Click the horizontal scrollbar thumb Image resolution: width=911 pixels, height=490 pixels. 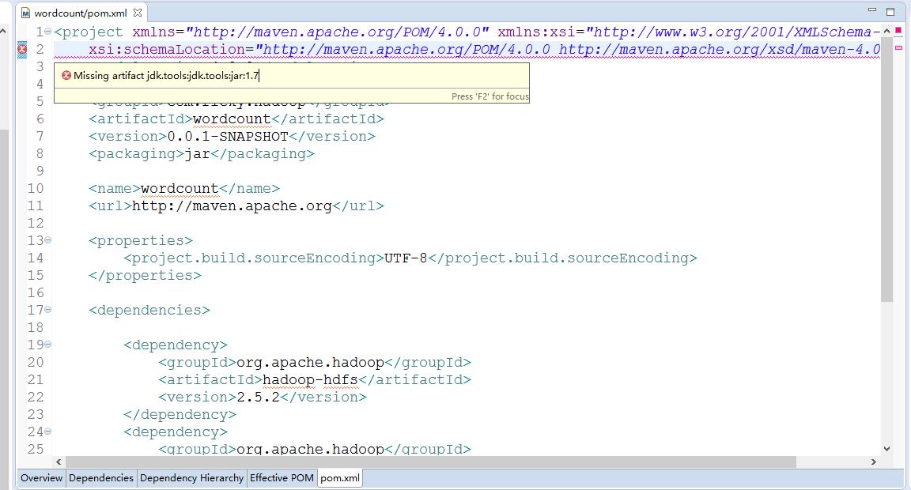(430, 462)
